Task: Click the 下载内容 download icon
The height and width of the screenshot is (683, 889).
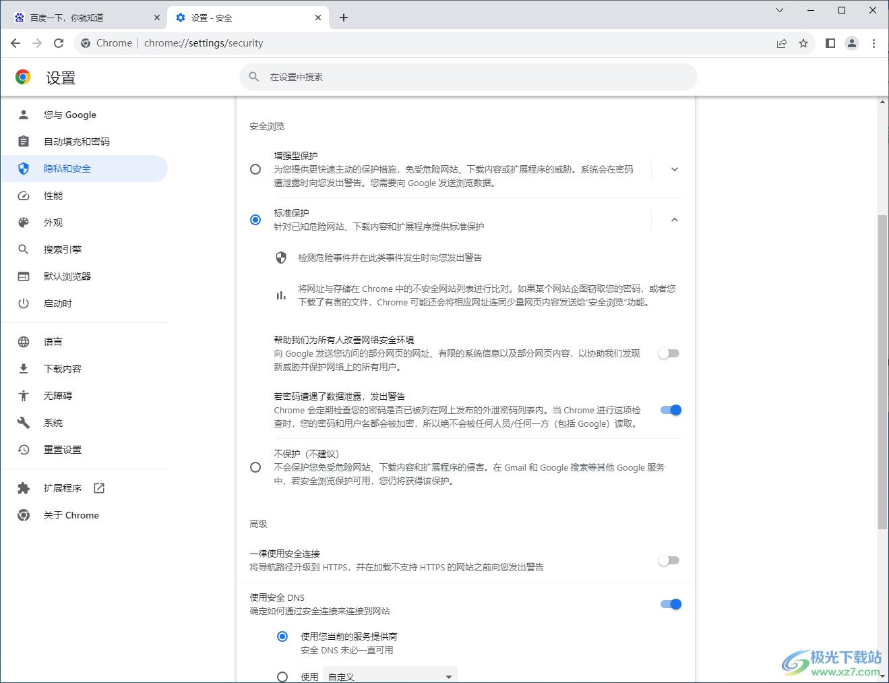Action: [24, 369]
